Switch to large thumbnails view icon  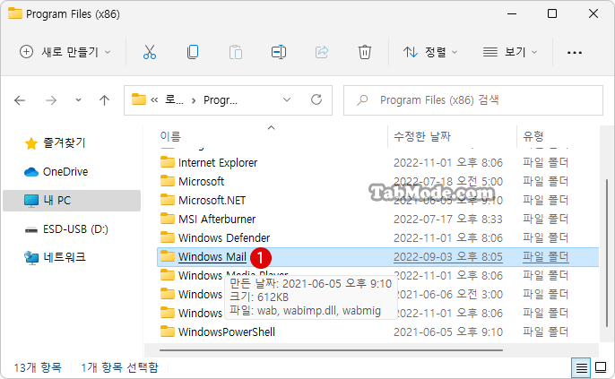(601, 367)
